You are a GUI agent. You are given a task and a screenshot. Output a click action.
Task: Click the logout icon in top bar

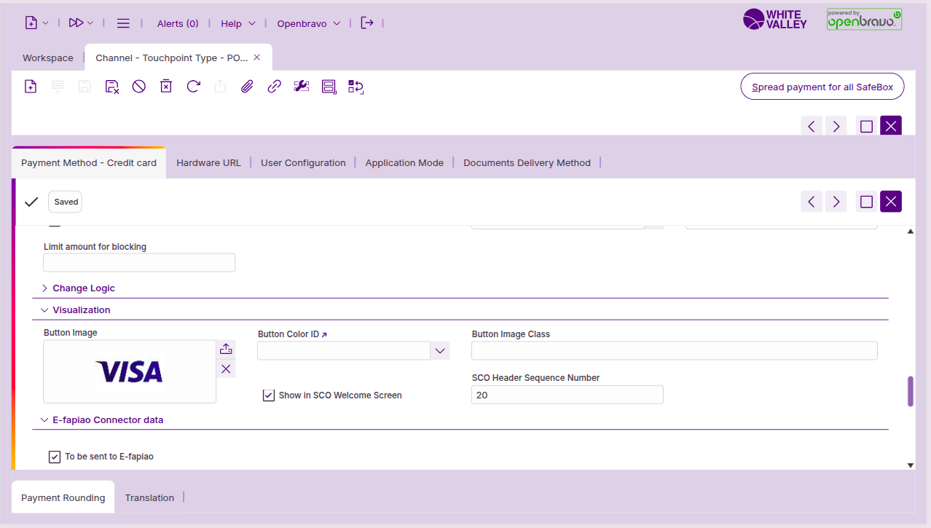point(367,23)
